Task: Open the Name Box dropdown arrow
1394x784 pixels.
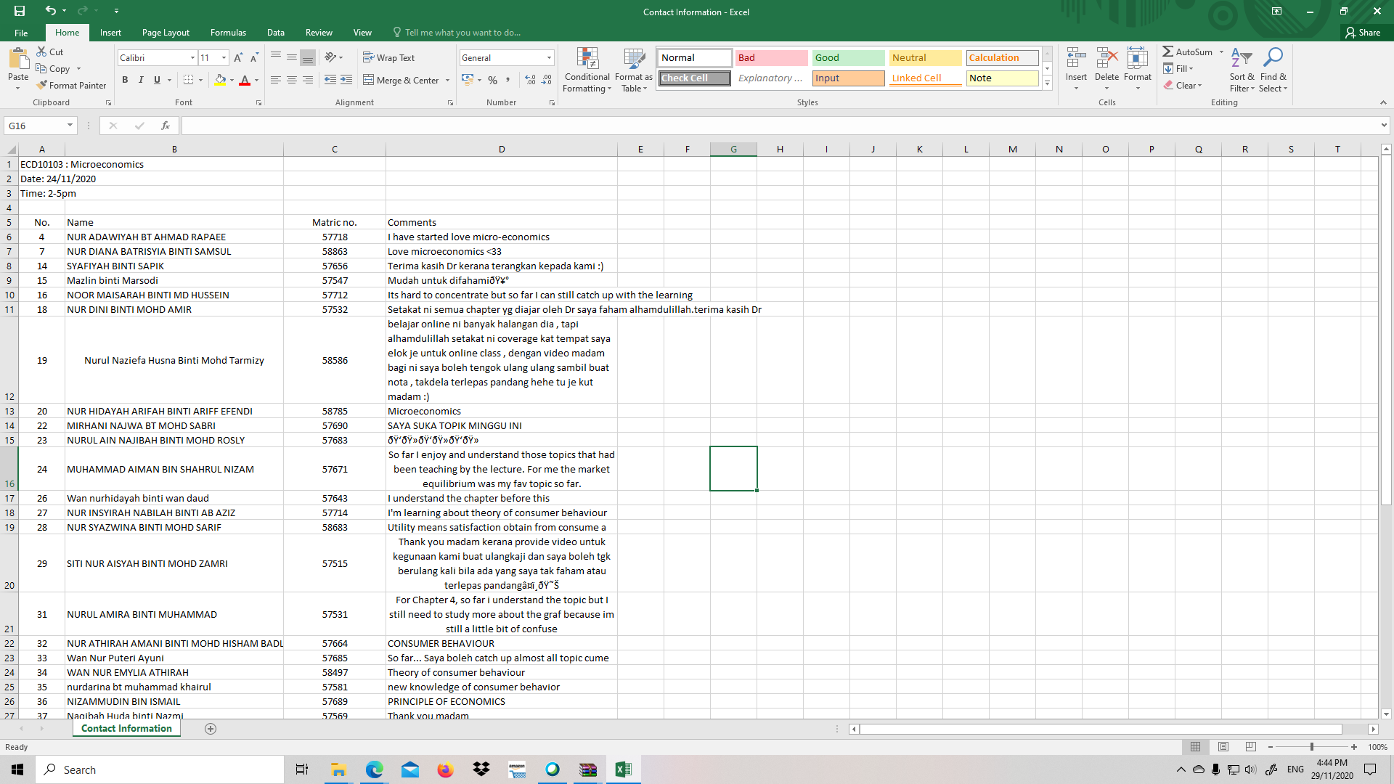Action: (x=70, y=126)
